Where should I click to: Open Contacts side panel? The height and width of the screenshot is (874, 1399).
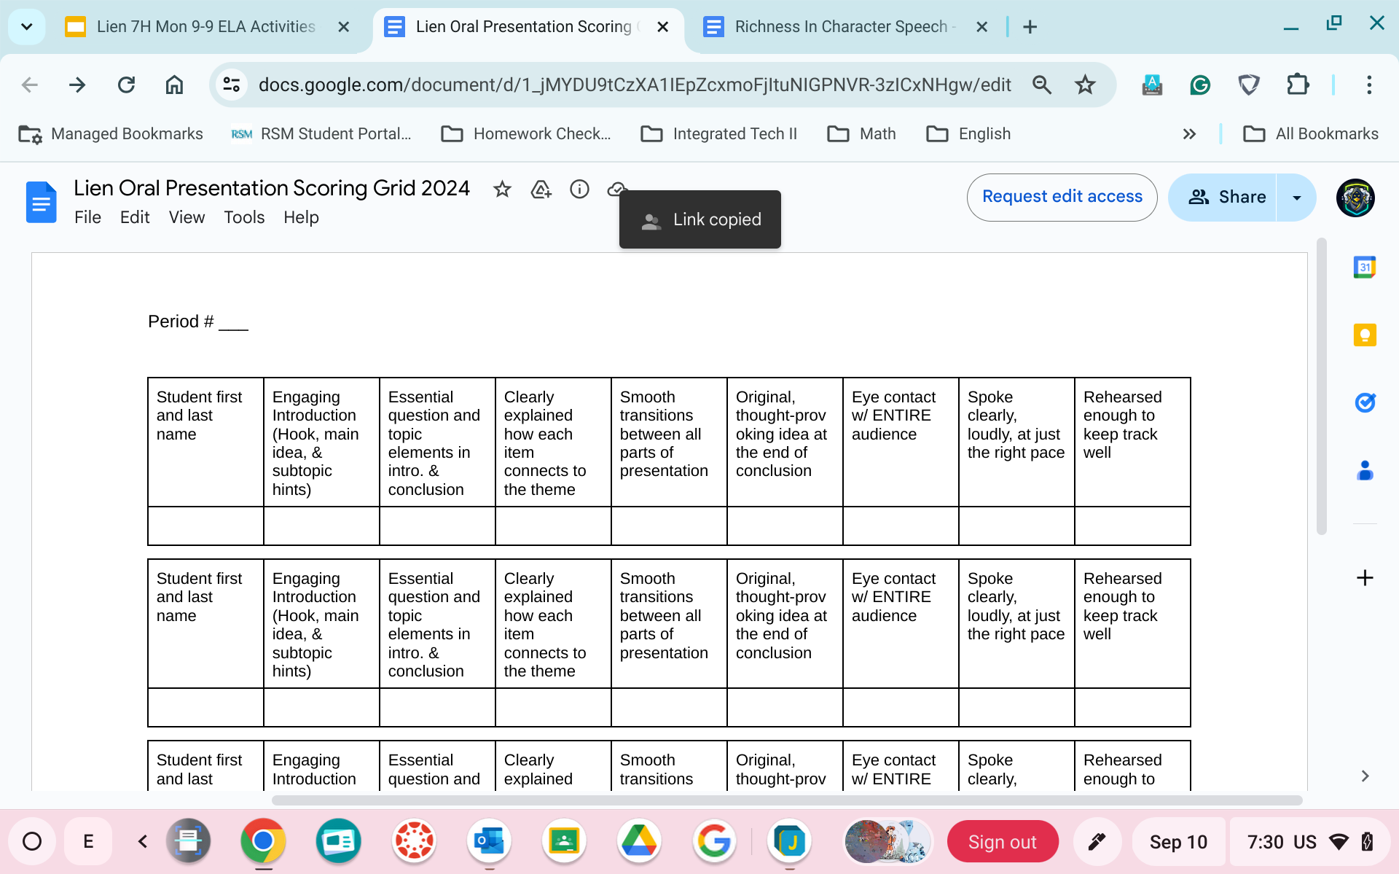coord(1364,470)
